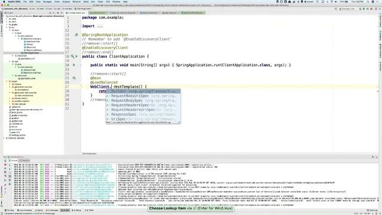Collapse BeerController.java node in project tree
Viewport: 382px width, 215px height.
19,39
